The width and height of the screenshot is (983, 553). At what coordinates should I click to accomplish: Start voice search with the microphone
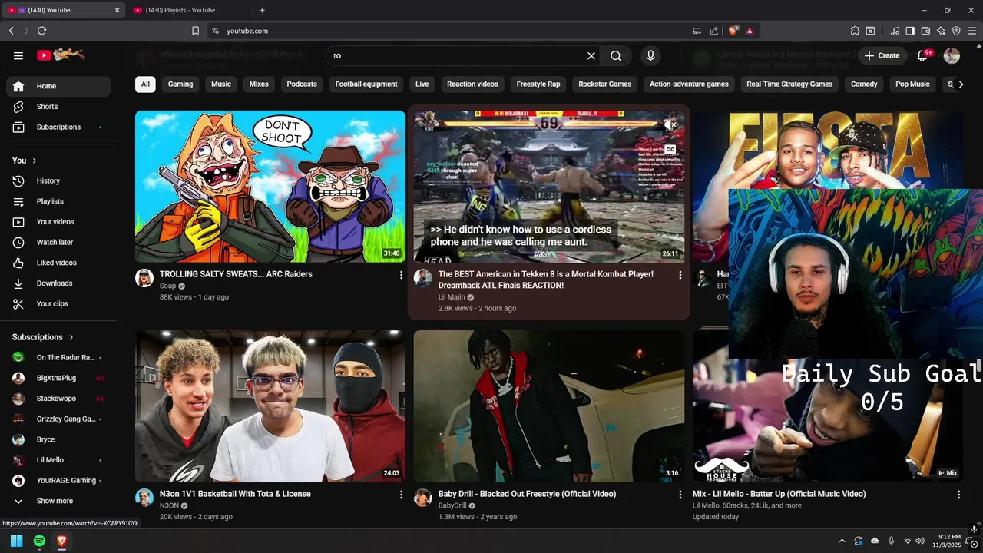(650, 55)
